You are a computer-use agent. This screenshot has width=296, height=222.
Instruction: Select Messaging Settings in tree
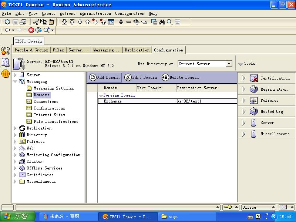[x=54, y=88]
